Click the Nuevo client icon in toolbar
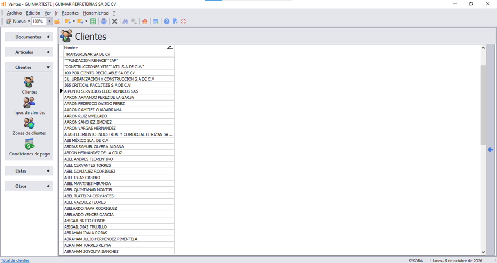 click(x=9, y=22)
